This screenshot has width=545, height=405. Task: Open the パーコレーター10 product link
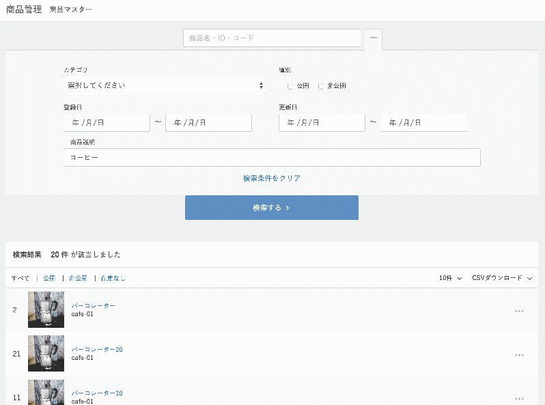97,393
